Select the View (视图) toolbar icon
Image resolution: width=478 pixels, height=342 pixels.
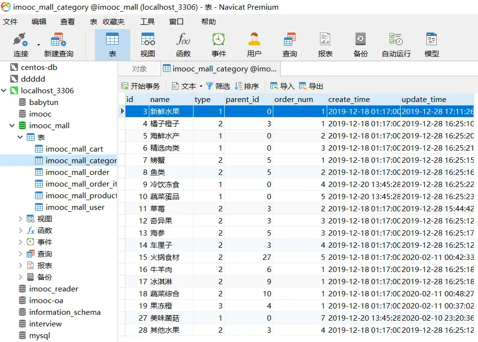pos(148,44)
